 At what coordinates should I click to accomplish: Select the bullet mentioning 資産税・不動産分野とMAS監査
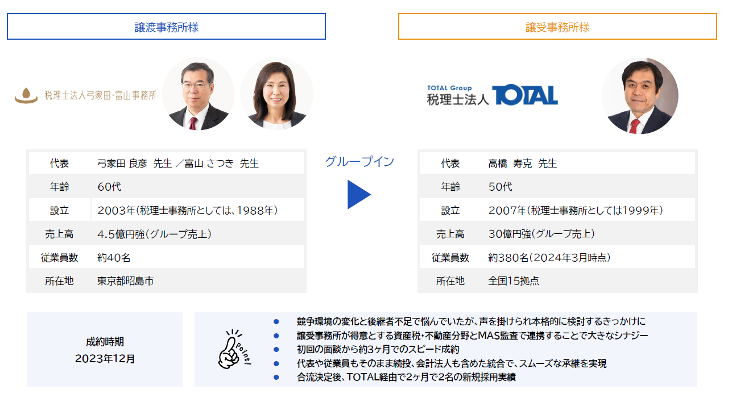tap(472, 336)
